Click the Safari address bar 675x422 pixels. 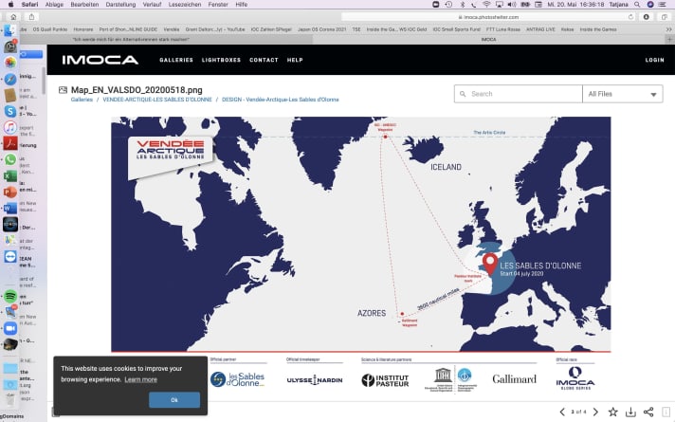click(x=487, y=17)
